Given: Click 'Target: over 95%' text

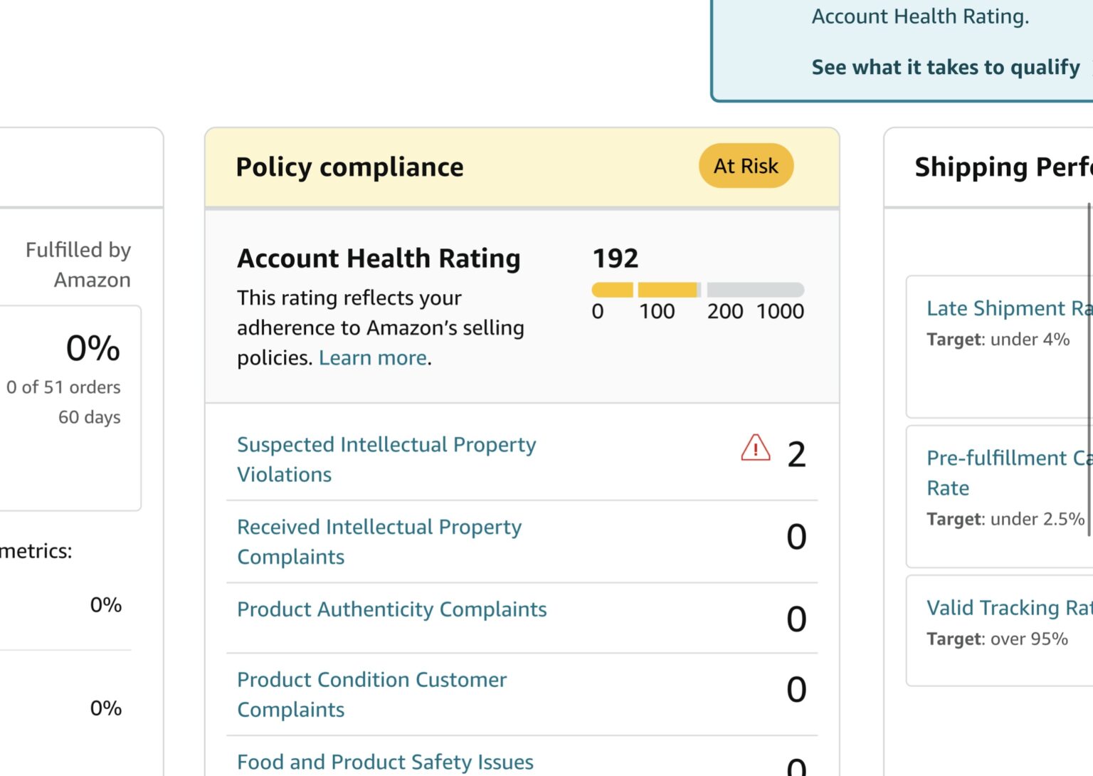Looking at the screenshot, I should pos(997,639).
